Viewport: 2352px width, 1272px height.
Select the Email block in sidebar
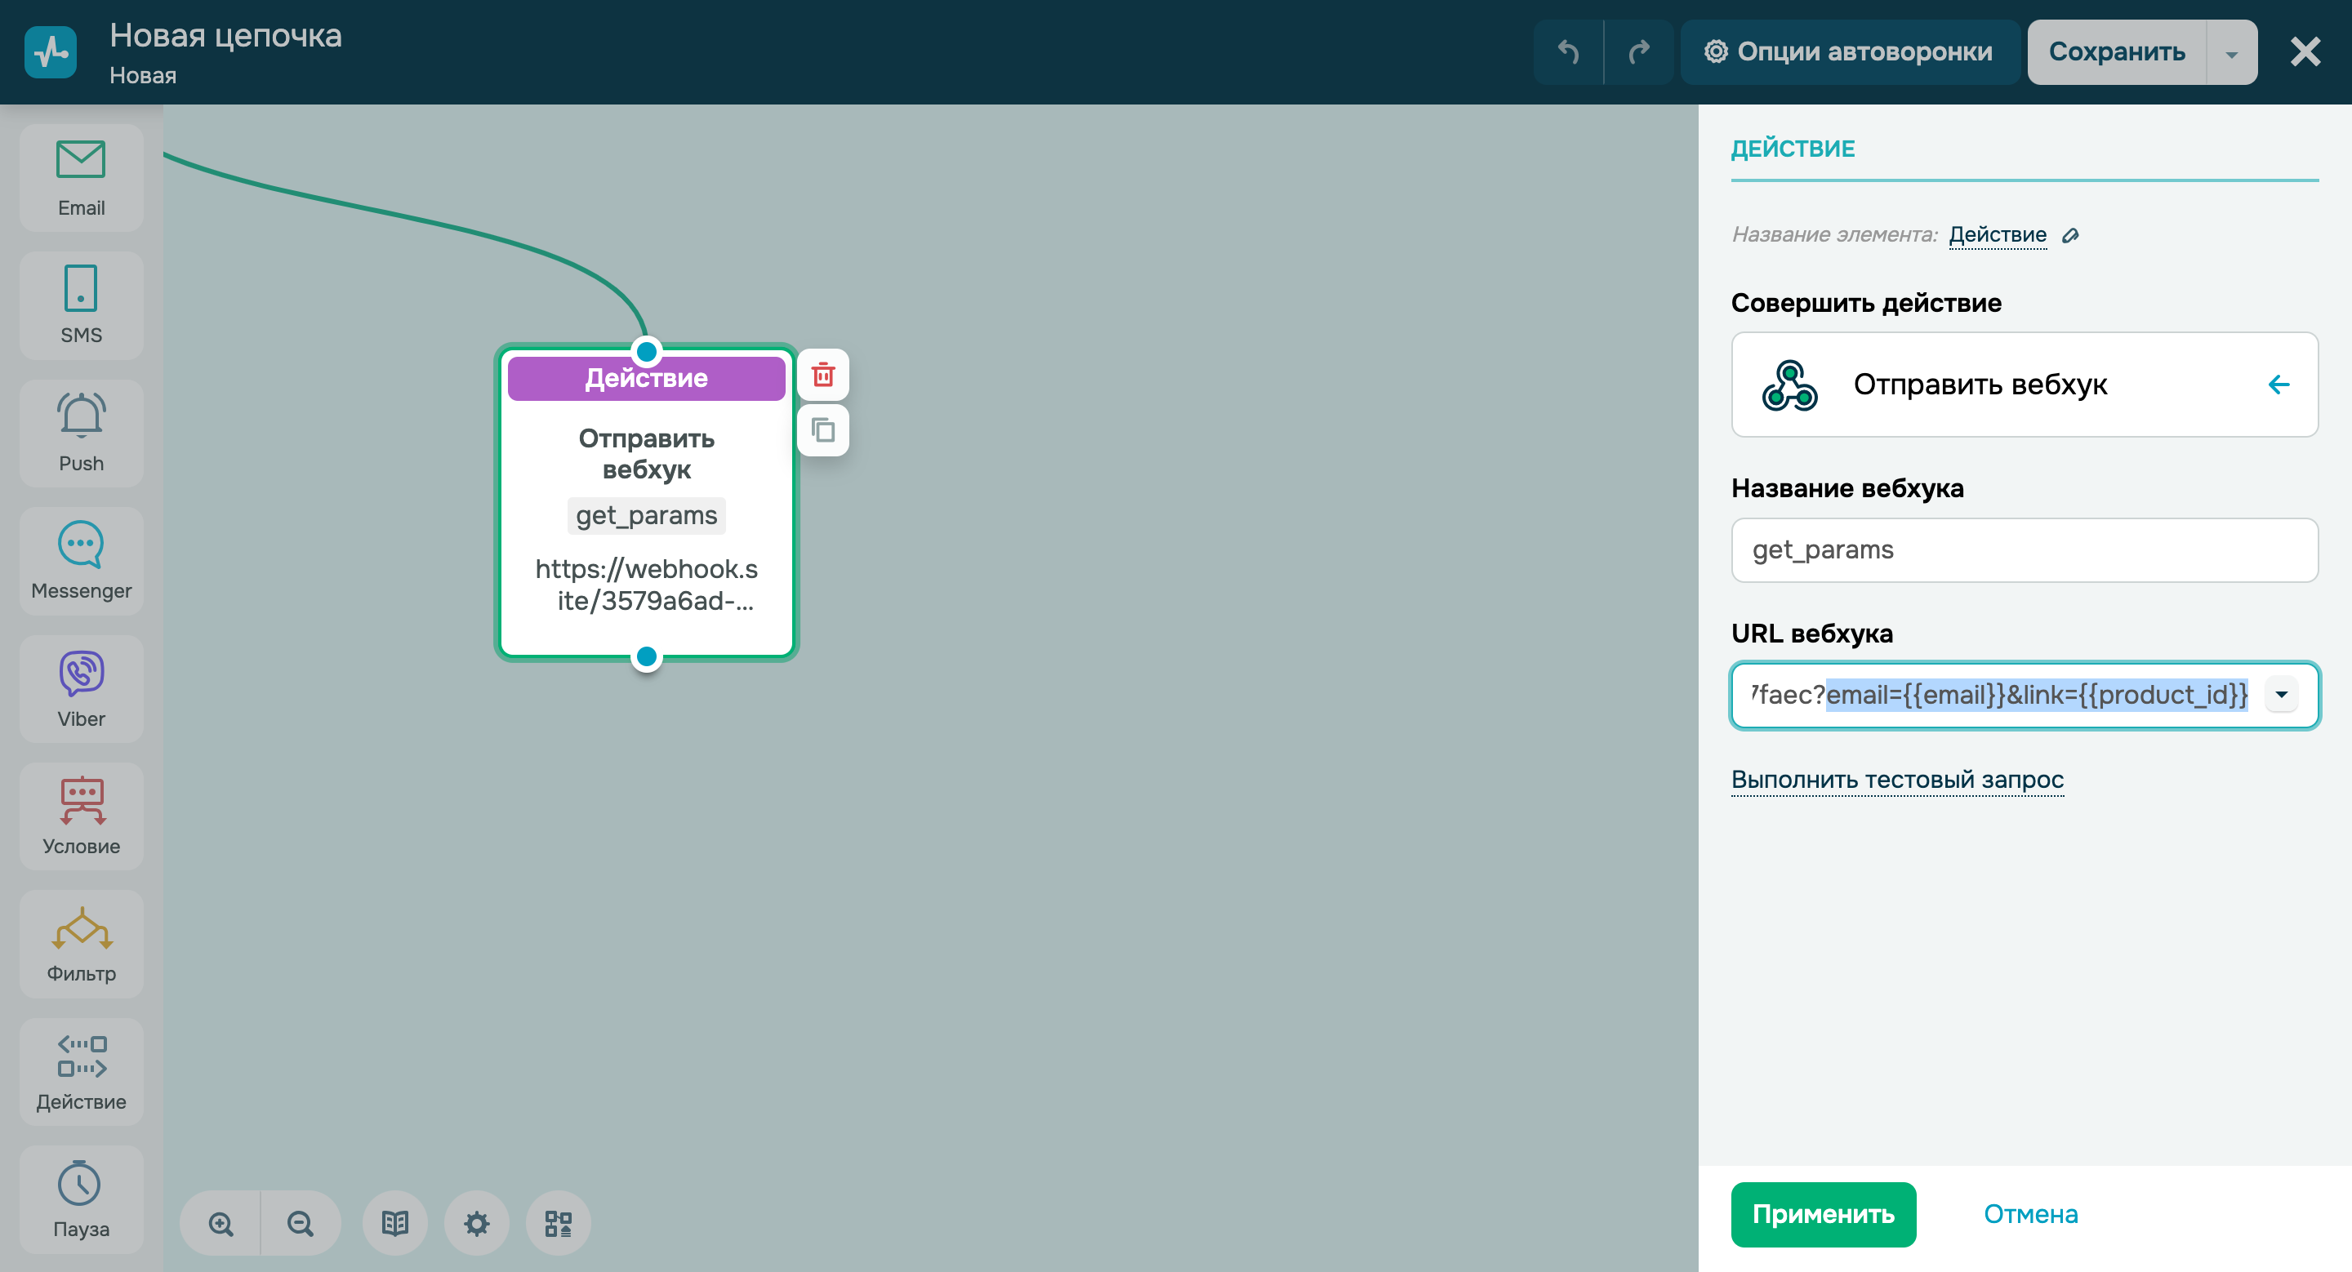[82, 178]
